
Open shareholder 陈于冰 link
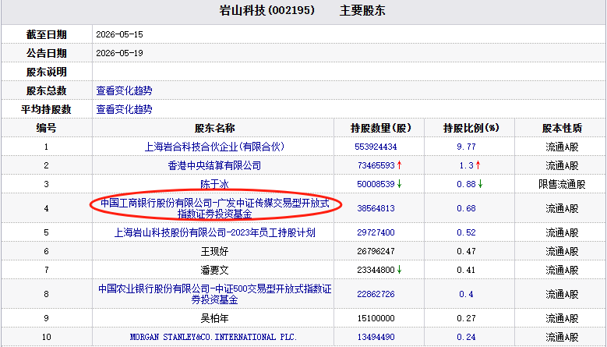tap(214, 184)
